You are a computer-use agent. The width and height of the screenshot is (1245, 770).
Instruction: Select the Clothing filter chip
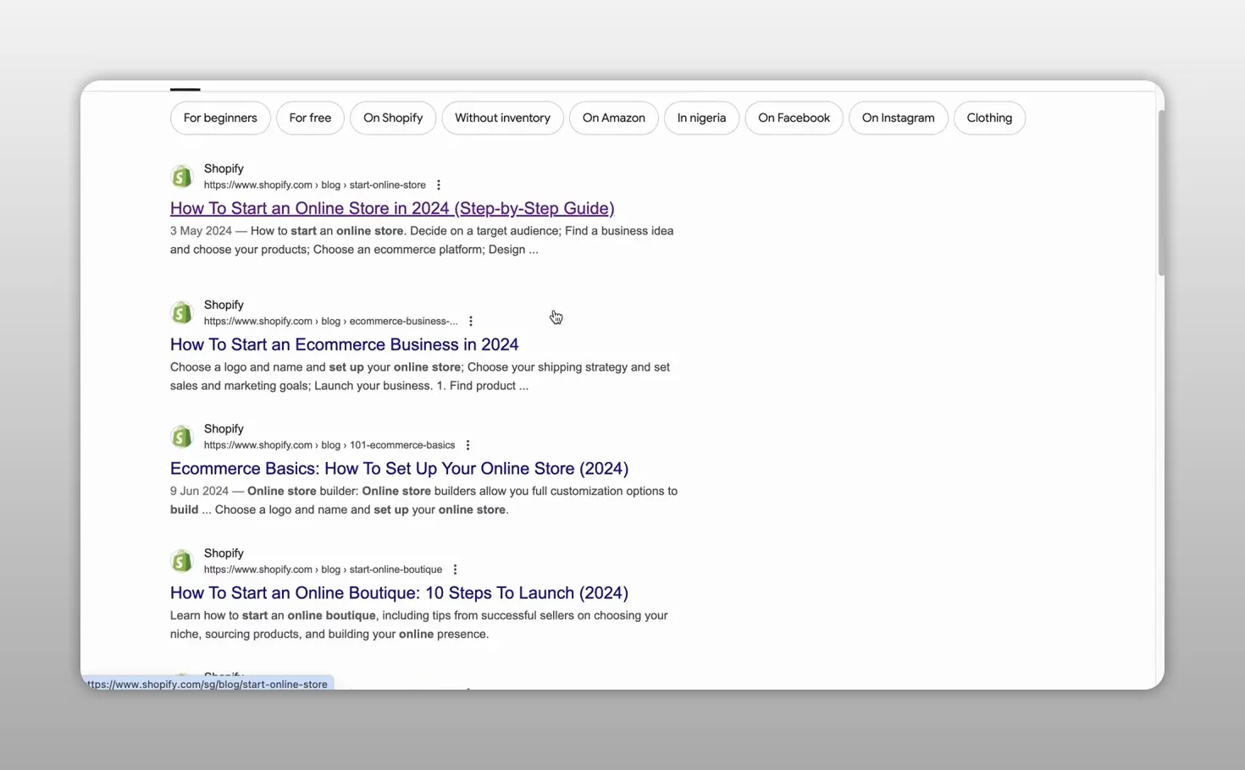(x=989, y=118)
